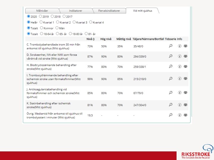Filter age group 65- år
The width and height of the screenshot is (214, 160).
tap(57, 33)
